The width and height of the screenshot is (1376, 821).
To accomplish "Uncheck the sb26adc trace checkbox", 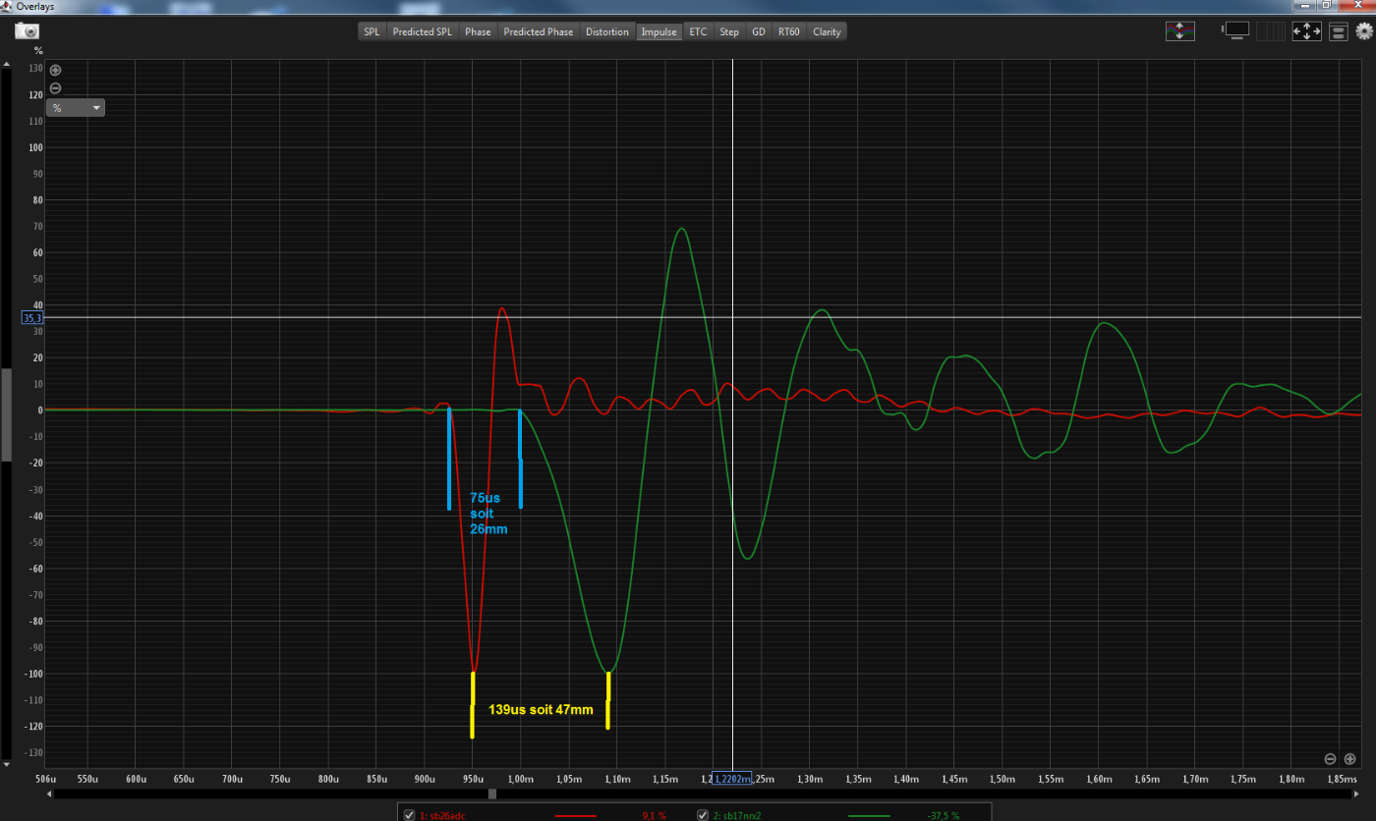I will tap(410, 815).
